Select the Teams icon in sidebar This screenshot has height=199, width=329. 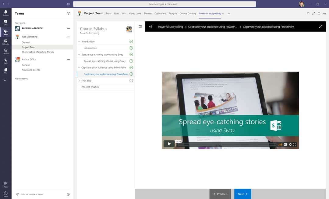tap(6, 32)
